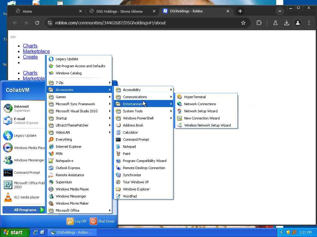Launch the Everything search app
The width and height of the screenshot is (317, 237).
[x=79, y=139]
